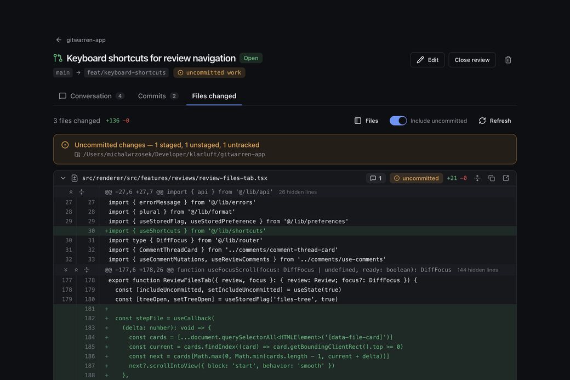Viewport: 570px width, 380px height.
Task: Collapse the review-files-tab.tsx file diff
Action: click(x=63, y=178)
